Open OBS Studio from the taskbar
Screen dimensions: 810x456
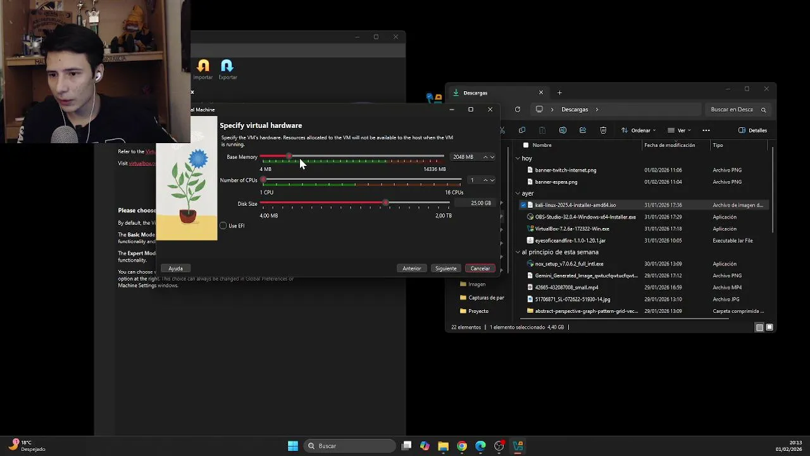[x=499, y=446]
